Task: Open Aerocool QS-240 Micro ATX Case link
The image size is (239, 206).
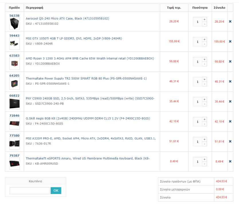Action: point(67,18)
